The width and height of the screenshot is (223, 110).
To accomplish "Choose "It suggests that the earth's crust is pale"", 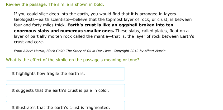I will [65, 90].
